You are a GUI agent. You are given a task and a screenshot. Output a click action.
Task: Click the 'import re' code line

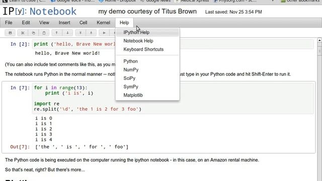(x=47, y=104)
